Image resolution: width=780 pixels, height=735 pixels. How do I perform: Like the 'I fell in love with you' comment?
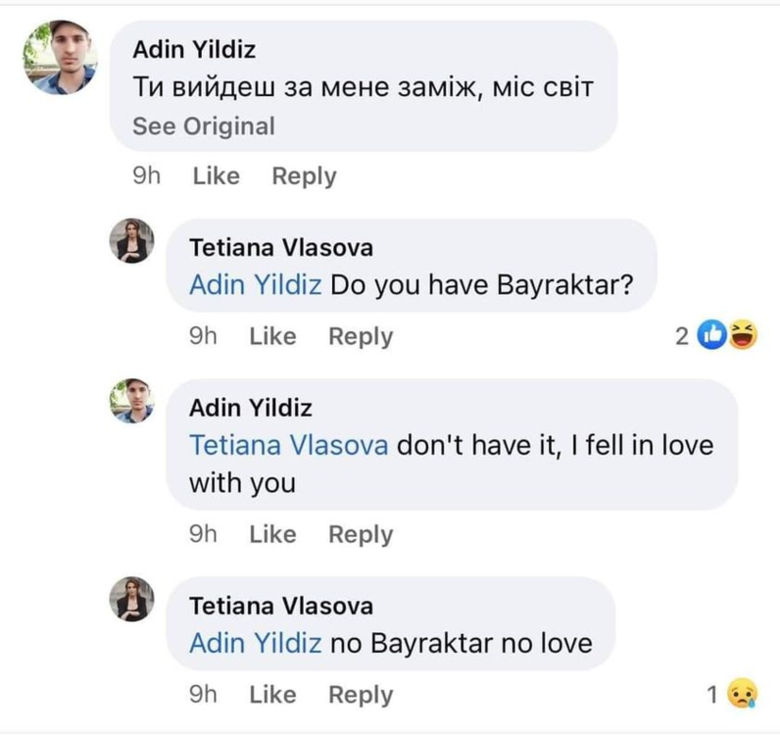point(272,534)
